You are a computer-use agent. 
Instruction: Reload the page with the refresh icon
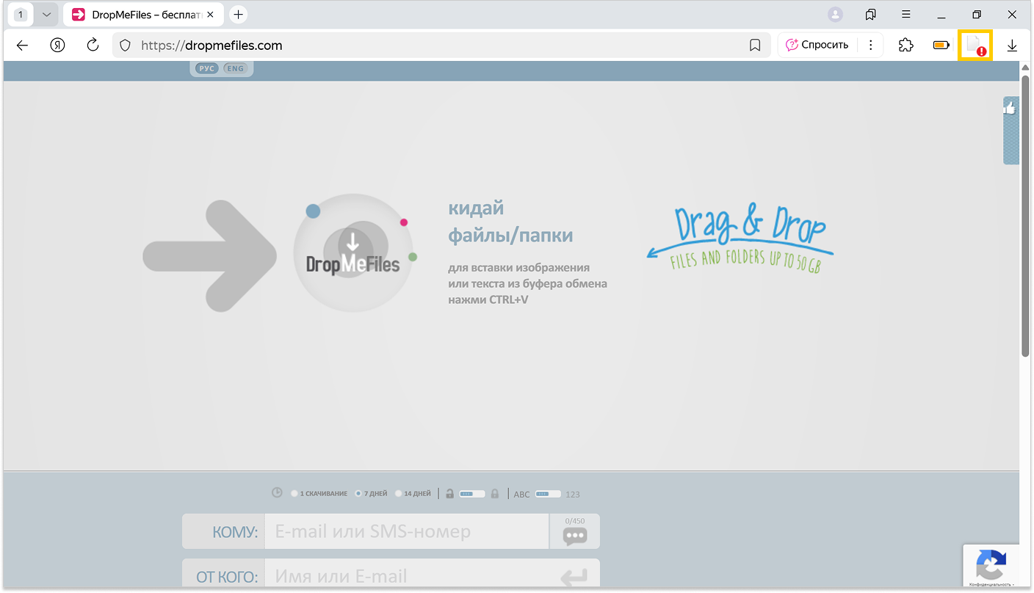click(x=93, y=46)
